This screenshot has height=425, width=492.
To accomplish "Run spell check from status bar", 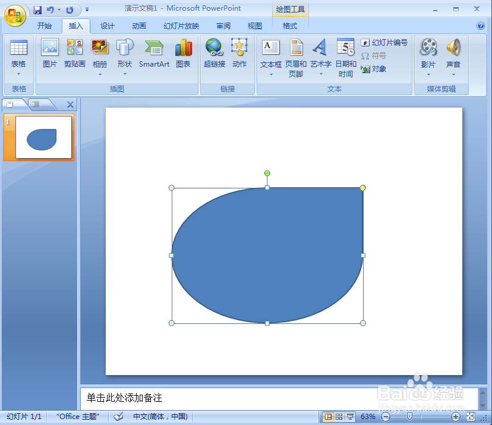I will coord(118,417).
